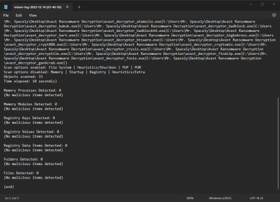This screenshot has width=280, height=202.
Task: Click 'Files Detected: 0' text
Action: (x=21, y=173)
